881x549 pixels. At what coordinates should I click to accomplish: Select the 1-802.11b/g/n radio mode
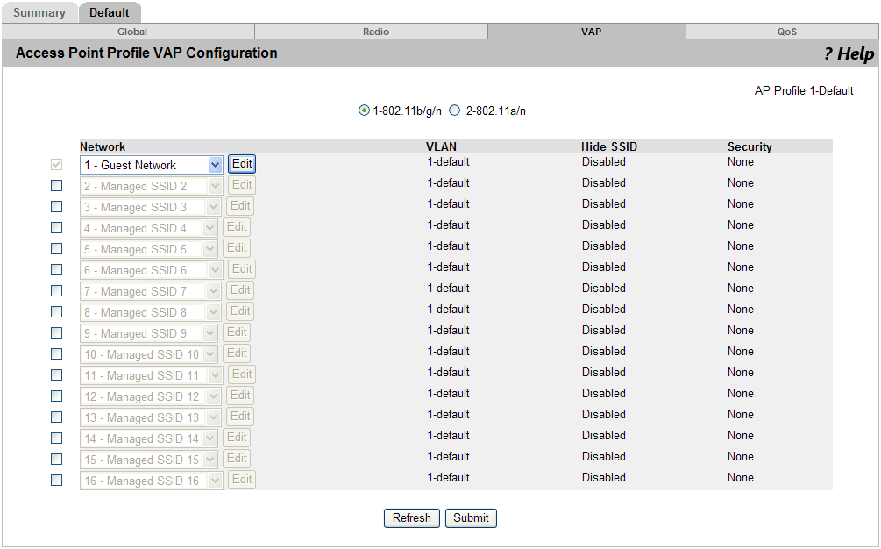[363, 110]
